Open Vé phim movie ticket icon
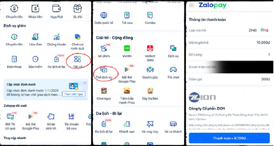 click(x=104, y=48)
